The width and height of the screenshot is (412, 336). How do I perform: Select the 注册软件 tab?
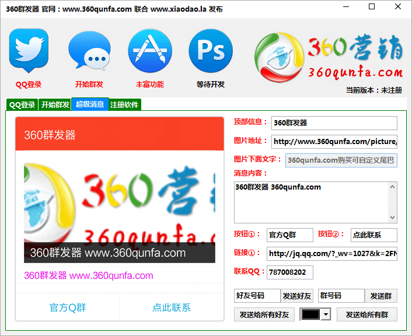pyautogui.click(x=124, y=105)
